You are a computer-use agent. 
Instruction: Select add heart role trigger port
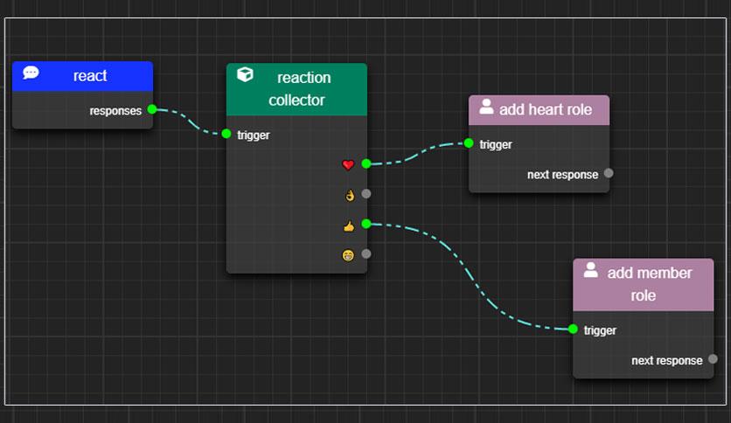click(469, 143)
